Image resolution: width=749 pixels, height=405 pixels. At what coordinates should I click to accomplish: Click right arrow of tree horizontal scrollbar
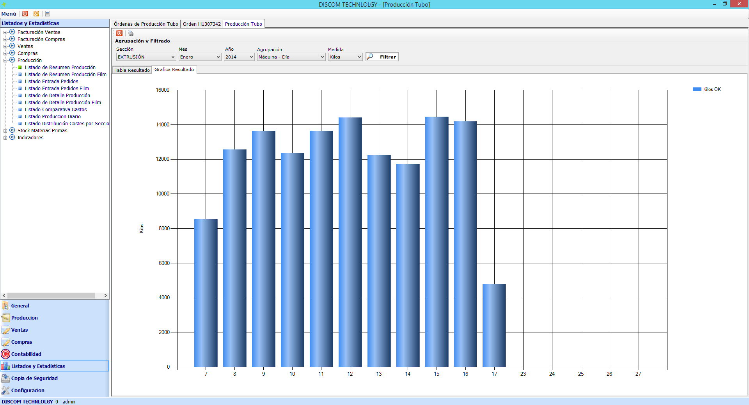coord(106,296)
